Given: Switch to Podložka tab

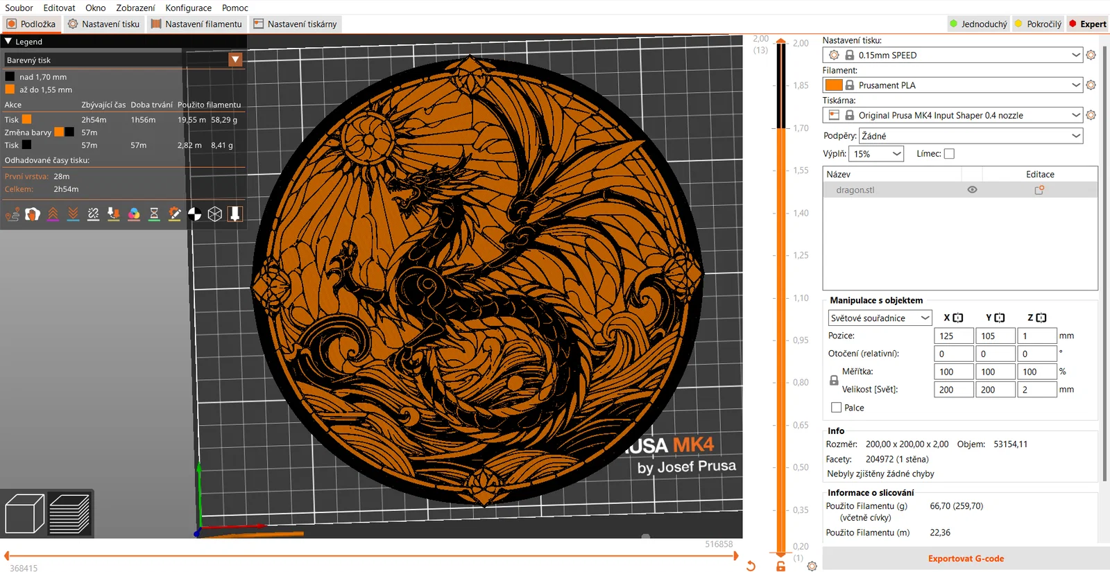Looking at the screenshot, I should [31, 24].
